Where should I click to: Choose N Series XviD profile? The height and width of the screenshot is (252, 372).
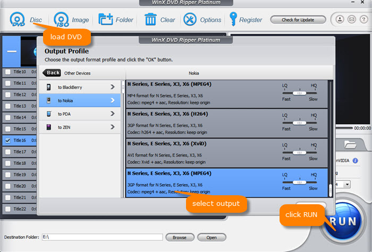(x=227, y=153)
